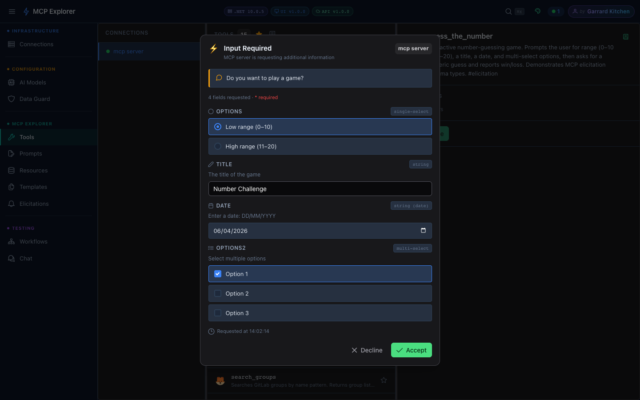Go to Elicitations in sidebar
This screenshot has width=640, height=400.
(34, 204)
